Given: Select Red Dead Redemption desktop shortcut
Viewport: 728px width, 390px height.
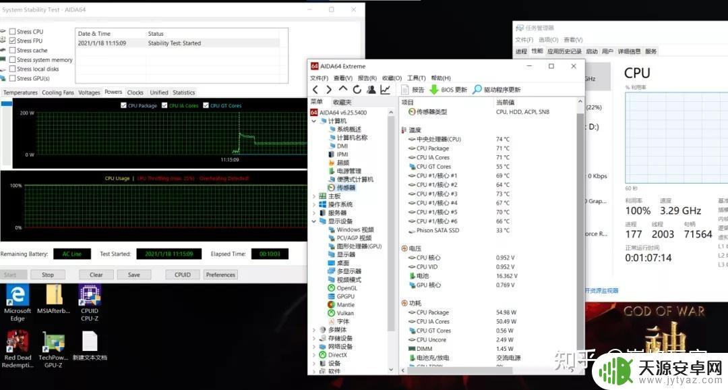Looking at the screenshot, I should click(x=18, y=350).
